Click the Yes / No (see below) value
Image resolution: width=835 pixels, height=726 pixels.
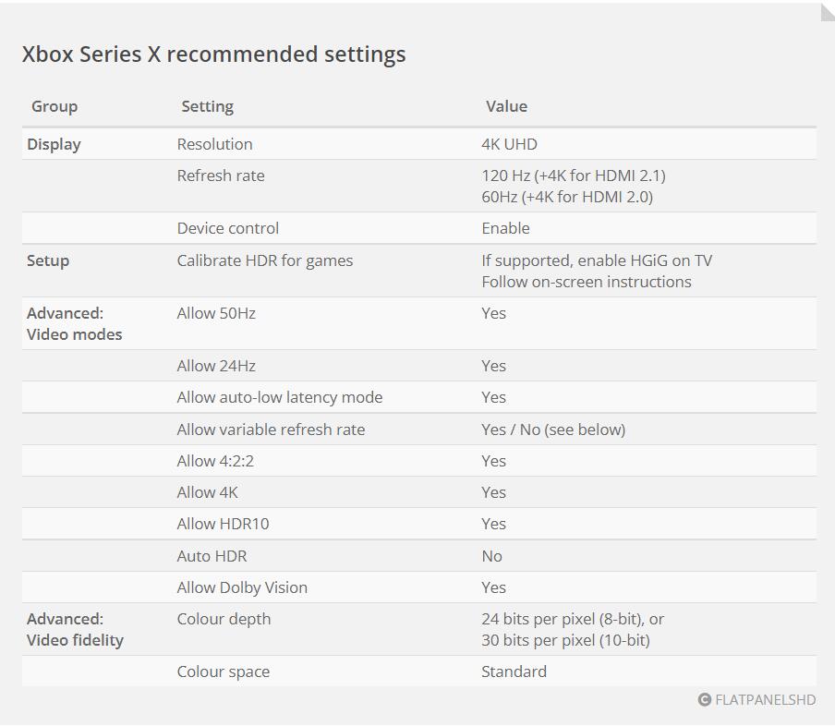click(x=553, y=430)
